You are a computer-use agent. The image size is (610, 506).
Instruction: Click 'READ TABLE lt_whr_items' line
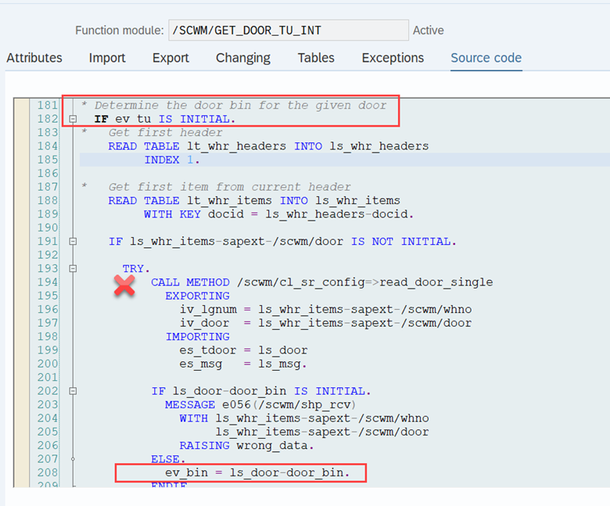point(254,201)
